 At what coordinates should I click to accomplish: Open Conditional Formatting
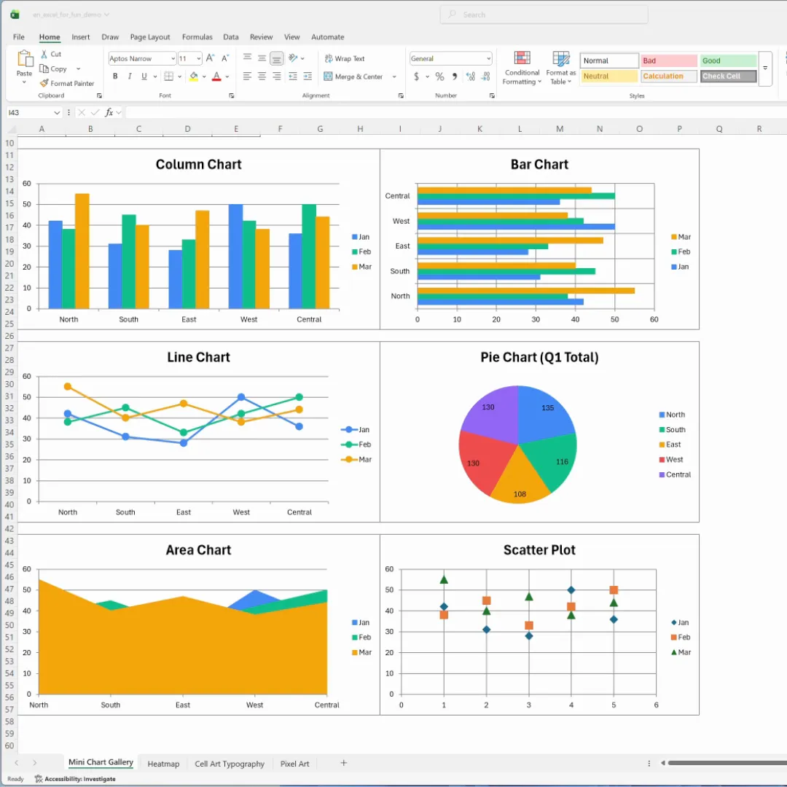click(x=522, y=68)
